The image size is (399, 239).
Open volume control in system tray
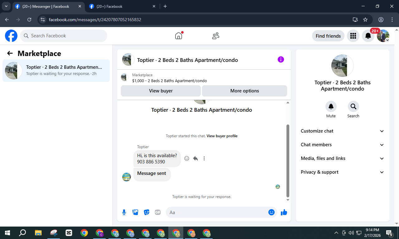point(351,233)
